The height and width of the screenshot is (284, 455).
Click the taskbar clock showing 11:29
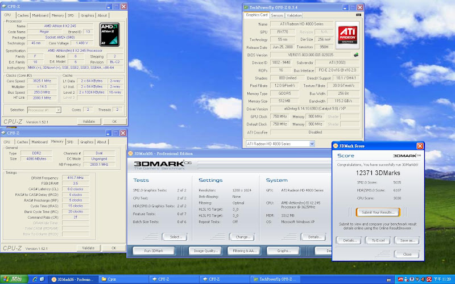[442, 279]
